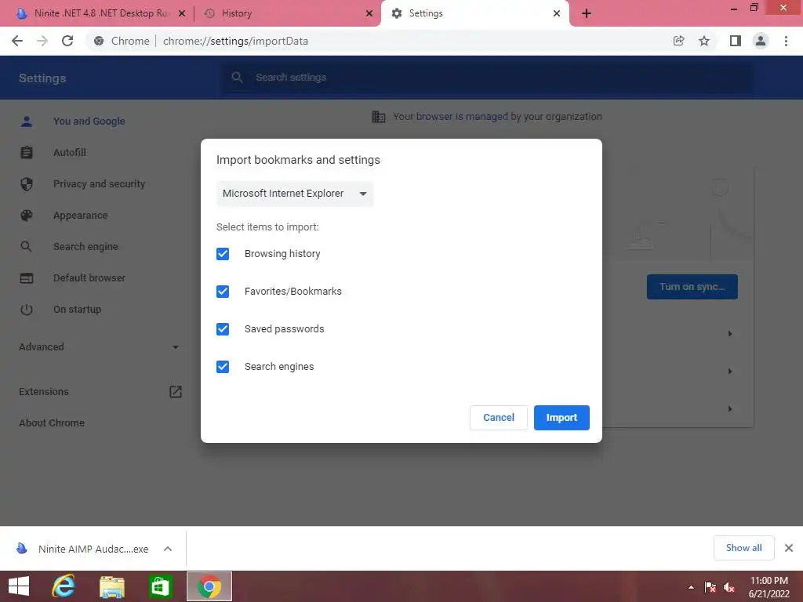Click Show all downloads
The height and width of the screenshot is (602, 803).
[x=743, y=548]
